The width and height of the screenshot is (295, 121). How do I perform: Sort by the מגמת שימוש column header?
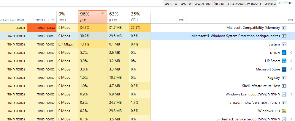(13, 17)
